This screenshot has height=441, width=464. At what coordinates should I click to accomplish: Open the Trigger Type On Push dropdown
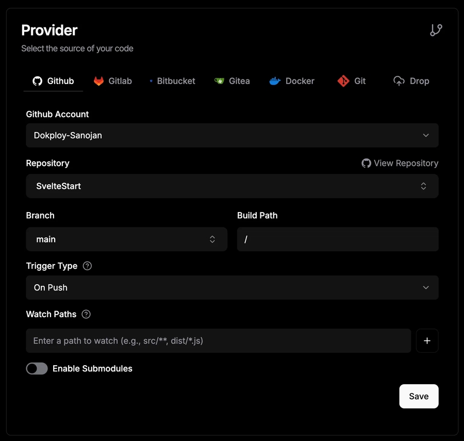(232, 287)
